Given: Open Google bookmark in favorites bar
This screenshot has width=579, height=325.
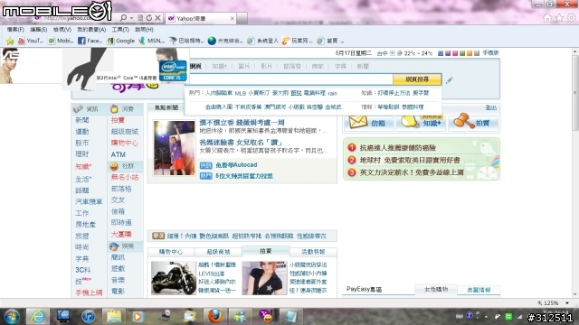Looking at the screenshot, I should (x=120, y=41).
